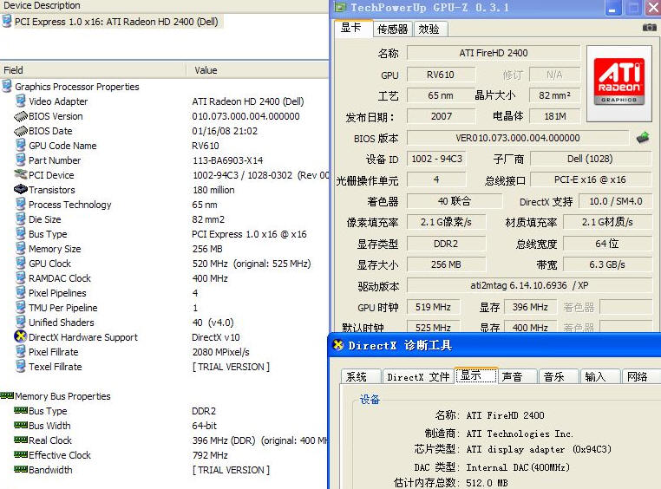Click the value 2080 MPixel/s

pos(221,352)
